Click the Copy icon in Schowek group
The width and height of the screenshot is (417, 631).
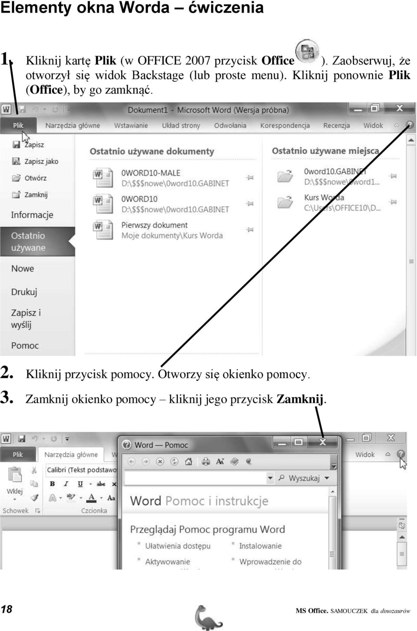point(34,484)
